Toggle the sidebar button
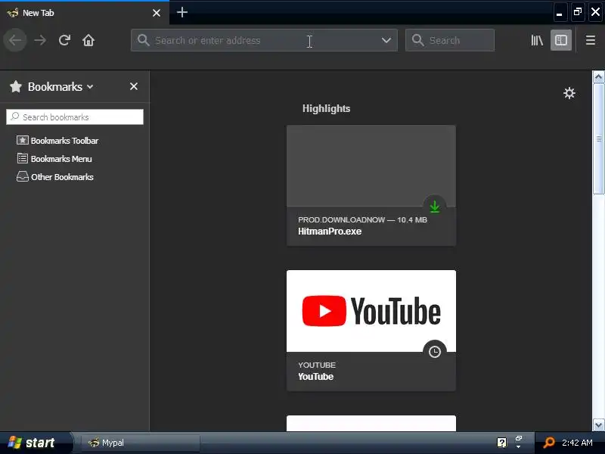Viewport: 605px width, 454px height. (560, 40)
